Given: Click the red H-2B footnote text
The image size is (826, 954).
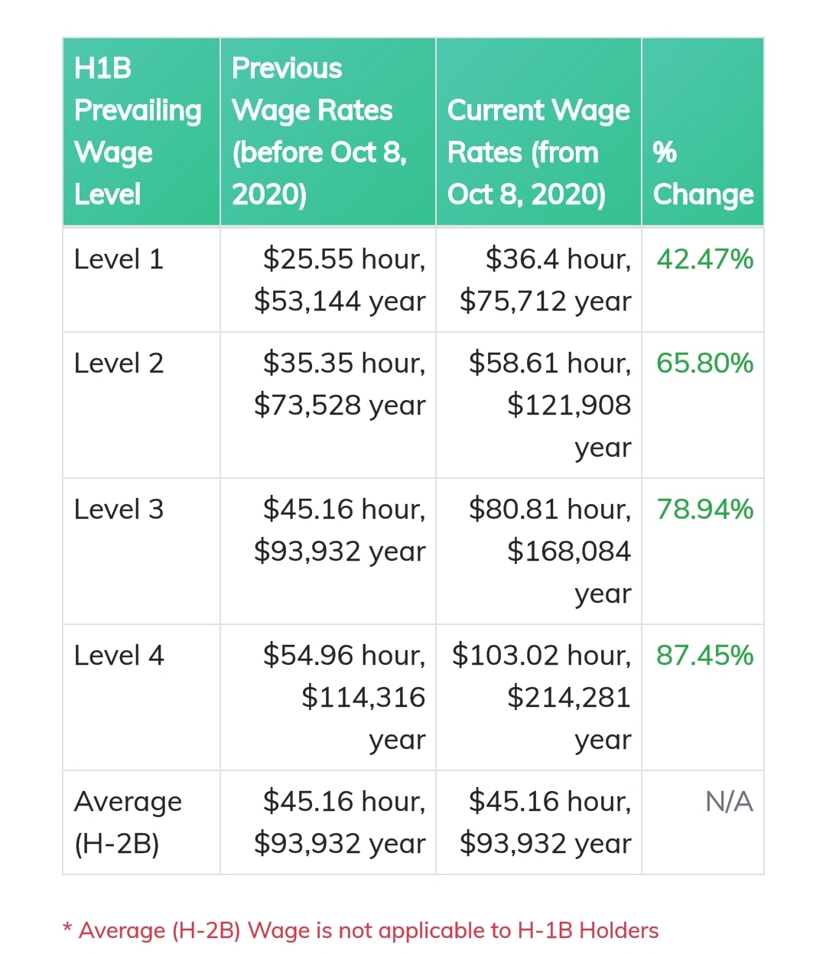Looking at the screenshot, I should [360, 930].
